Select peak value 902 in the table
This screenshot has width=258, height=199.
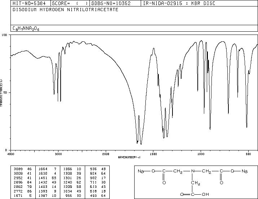93,178
